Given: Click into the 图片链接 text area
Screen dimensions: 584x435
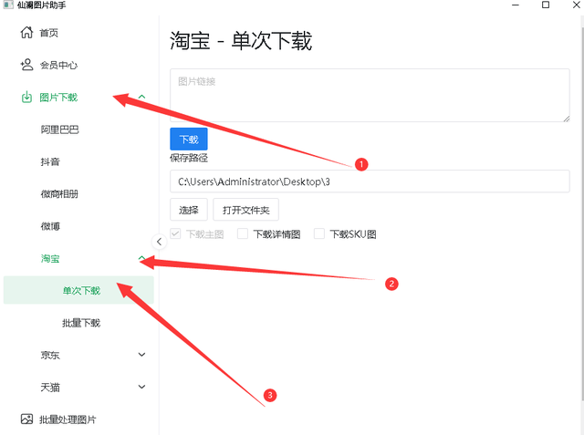Looking at the screenshot, I should pyautogui.click(x=370, y=95).
